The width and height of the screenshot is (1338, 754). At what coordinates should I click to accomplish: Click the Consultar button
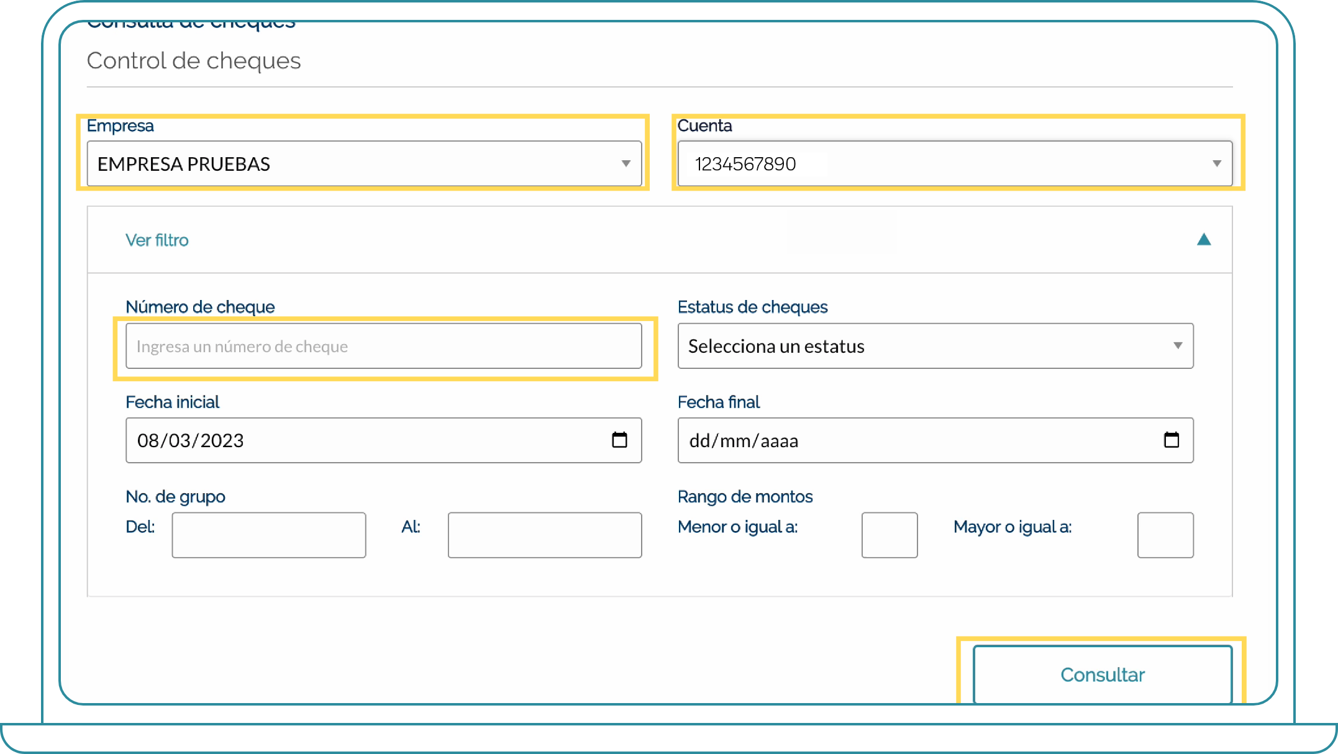(x=1103, y=675)
